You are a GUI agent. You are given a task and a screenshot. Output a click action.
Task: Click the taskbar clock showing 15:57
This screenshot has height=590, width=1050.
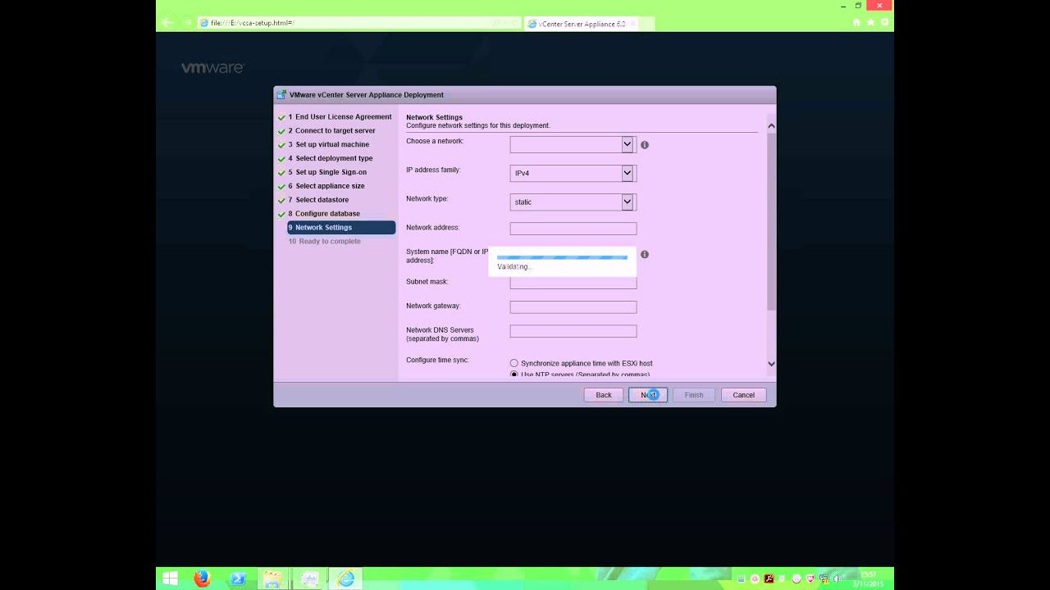866,579
